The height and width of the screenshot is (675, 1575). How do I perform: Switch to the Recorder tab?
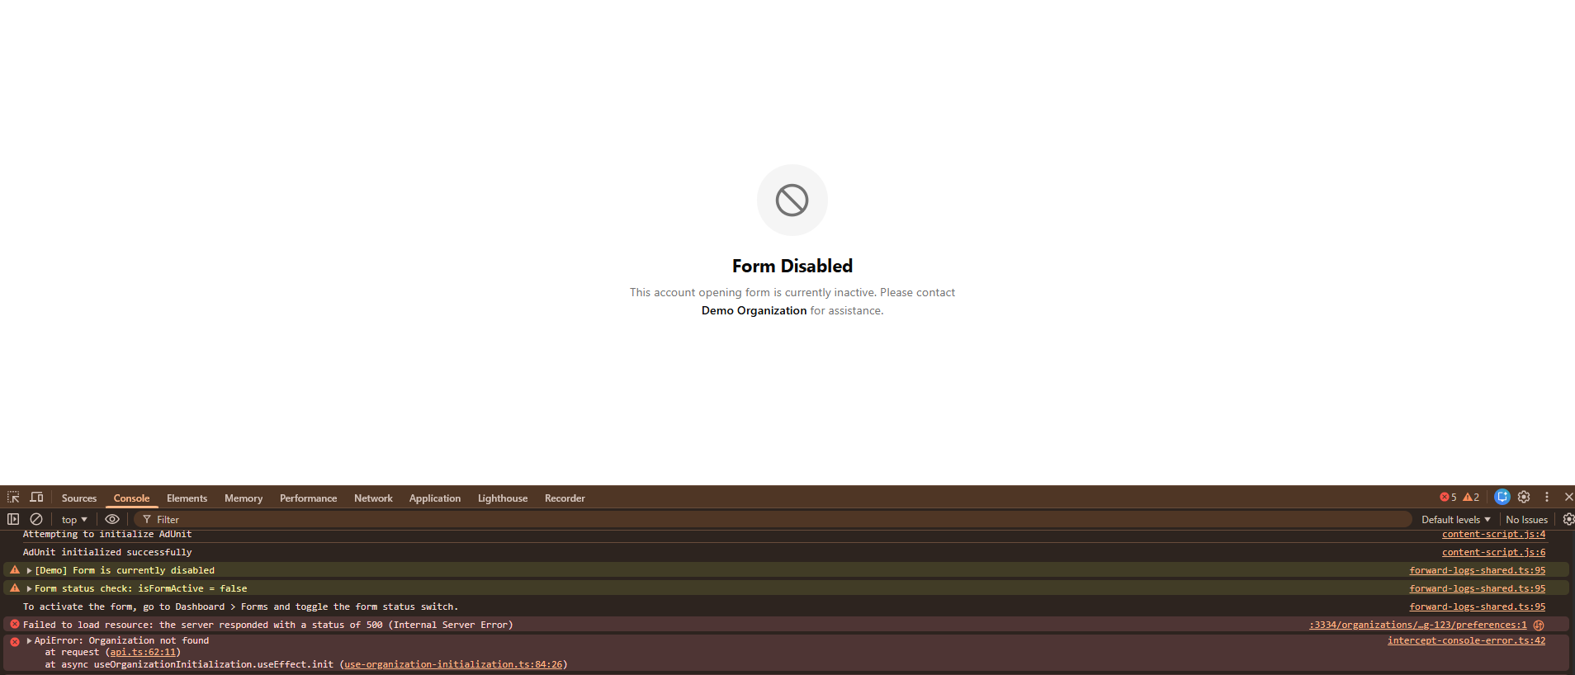(565, 498)
